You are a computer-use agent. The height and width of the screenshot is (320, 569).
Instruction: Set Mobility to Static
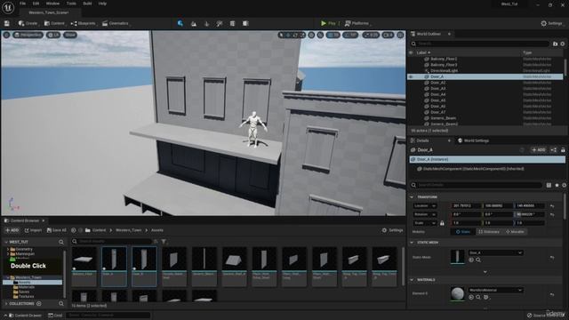click(462, 231)
